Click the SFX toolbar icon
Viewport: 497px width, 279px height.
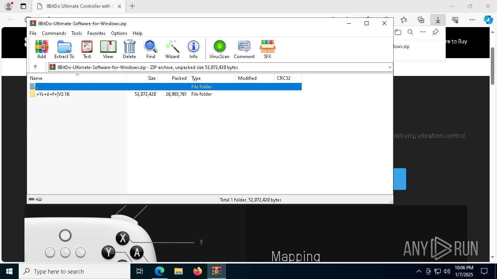click(x=268, y=49)
